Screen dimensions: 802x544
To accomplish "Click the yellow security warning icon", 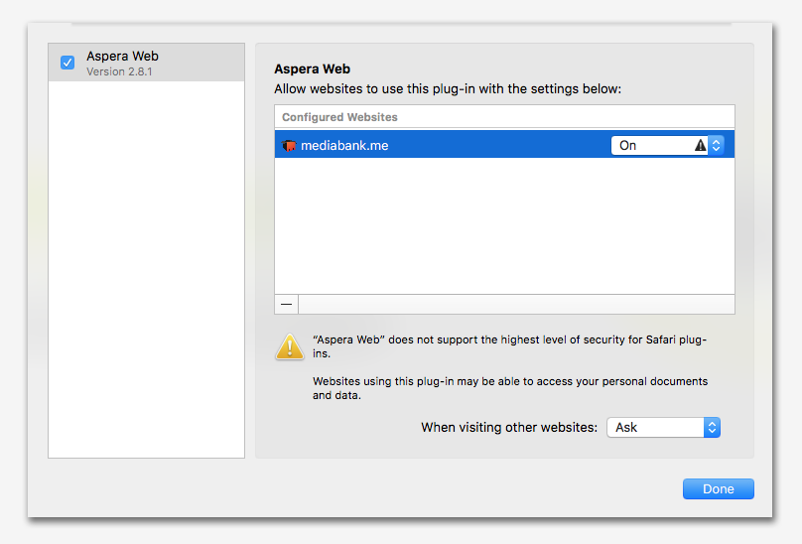I will point(290,346).
